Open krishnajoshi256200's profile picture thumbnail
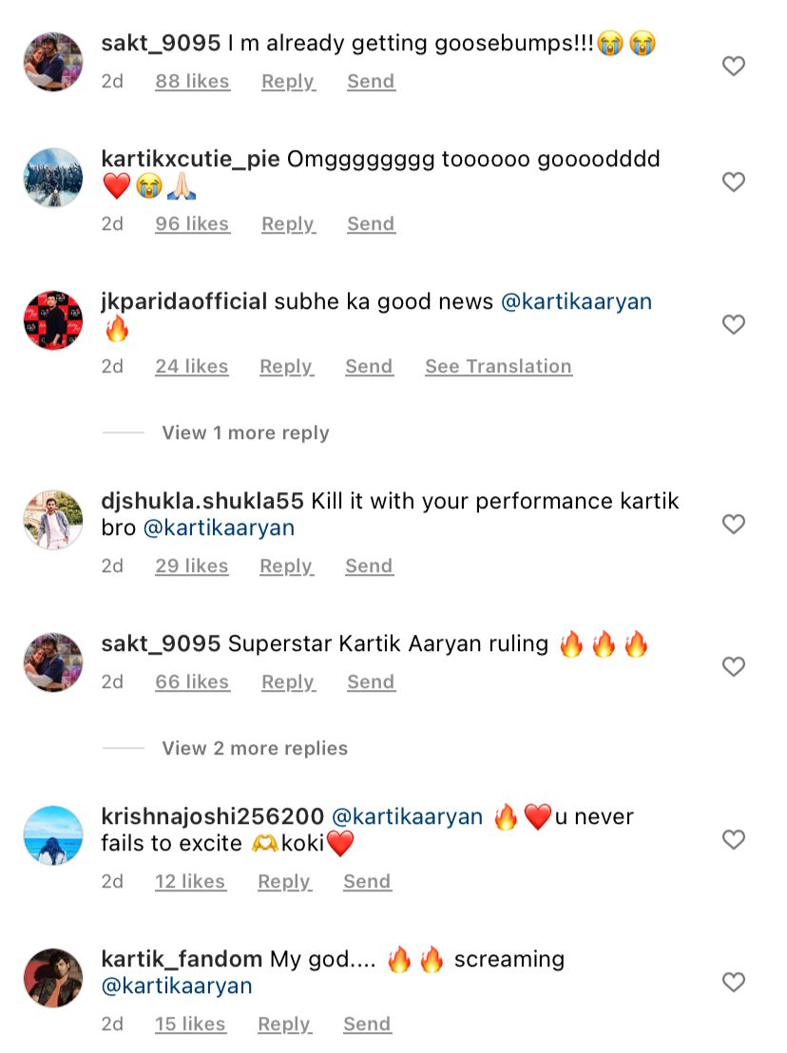The height and width of the screenshot is (1053, 787). (x=52, y=835)
